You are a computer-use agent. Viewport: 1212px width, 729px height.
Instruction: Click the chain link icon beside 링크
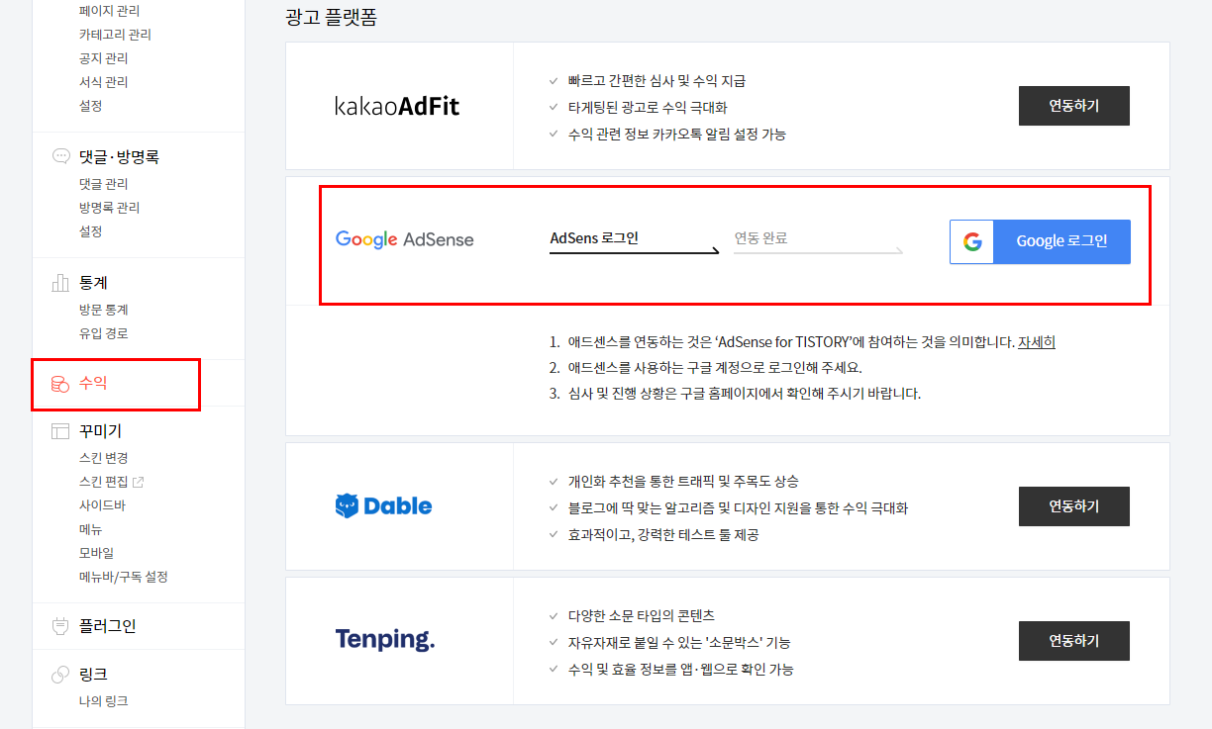[60, 675]
